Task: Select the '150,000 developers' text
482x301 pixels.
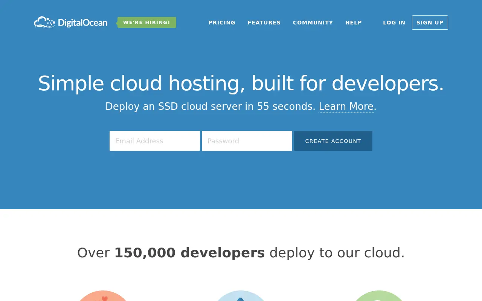Action: coord(189,253)
